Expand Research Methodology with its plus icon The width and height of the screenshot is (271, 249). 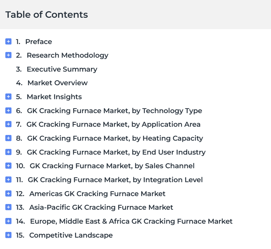pyautogui.click(x=8, y=55)
